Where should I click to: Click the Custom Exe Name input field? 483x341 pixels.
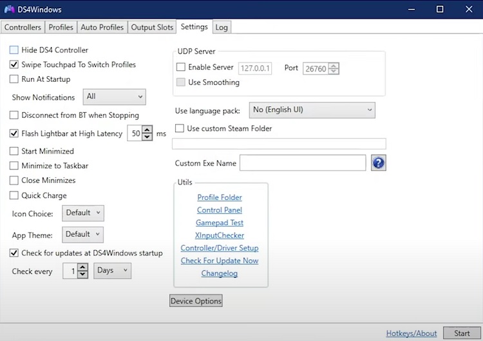303,163
